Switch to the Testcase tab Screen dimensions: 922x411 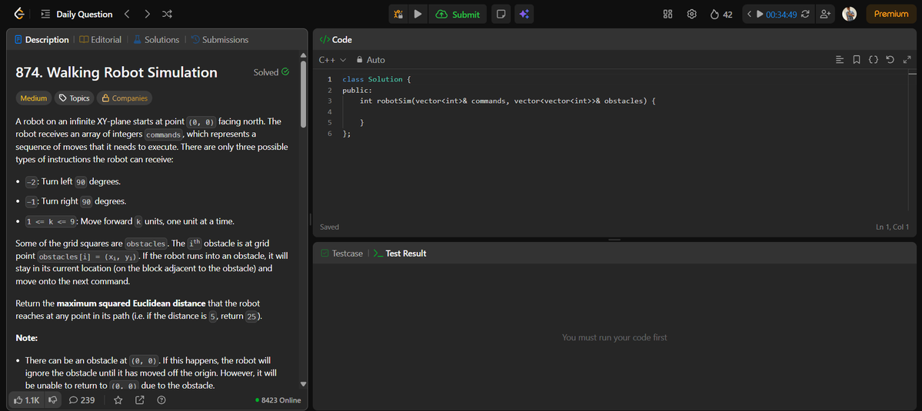(x=341, y=253)
